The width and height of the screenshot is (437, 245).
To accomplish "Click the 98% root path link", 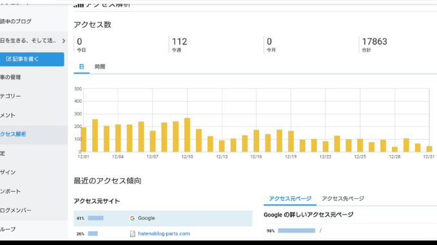I will pos(320,231).
